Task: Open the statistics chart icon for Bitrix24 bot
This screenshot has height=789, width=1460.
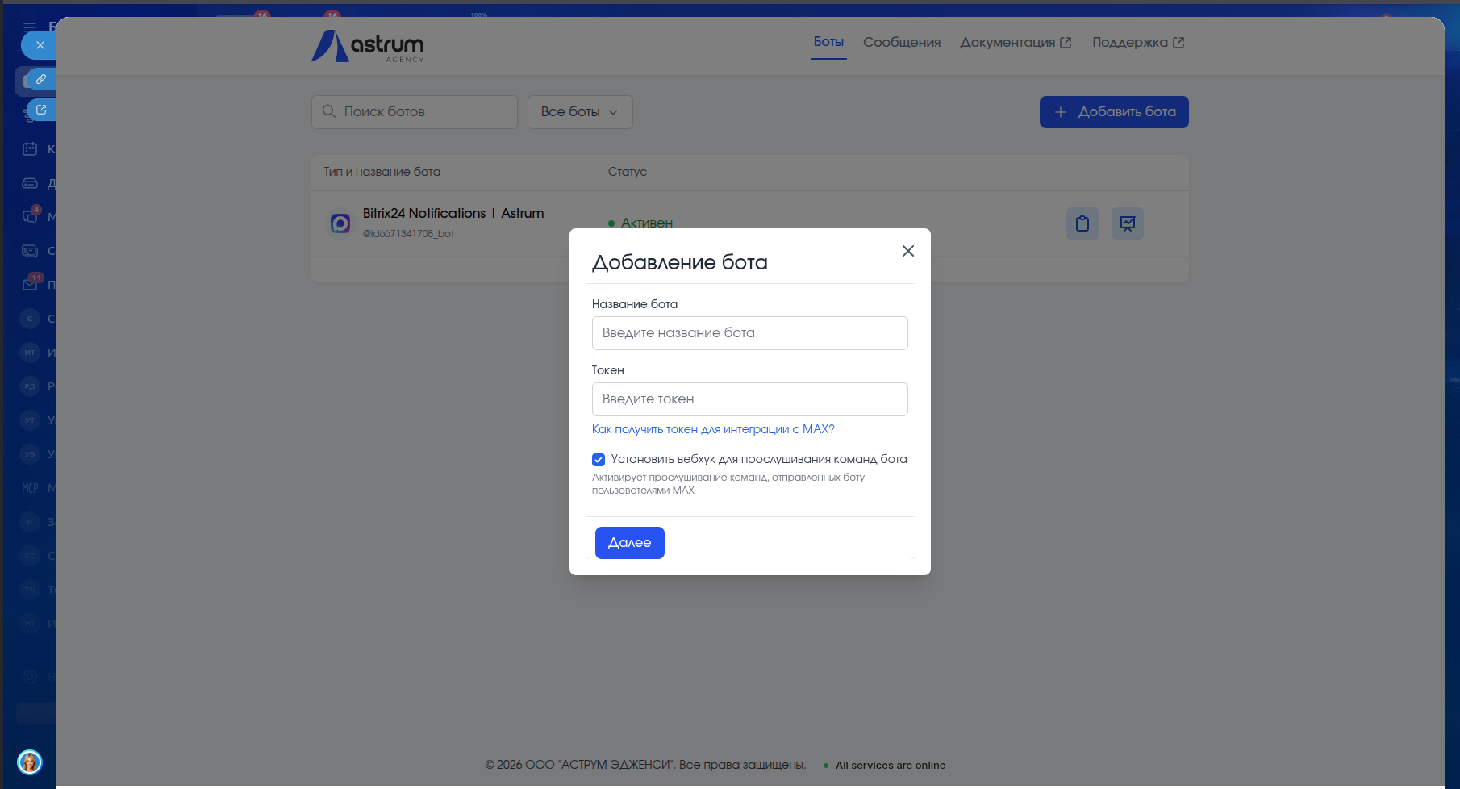Action: [1128, 223]
